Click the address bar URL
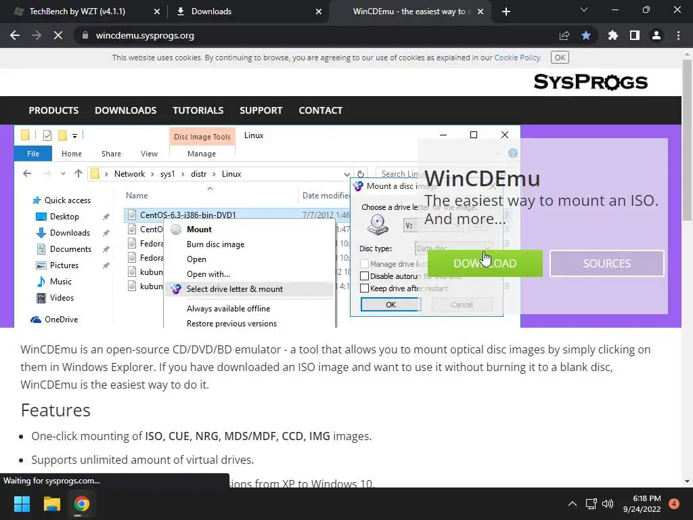The image size is (693, 520). coord(145,35)
